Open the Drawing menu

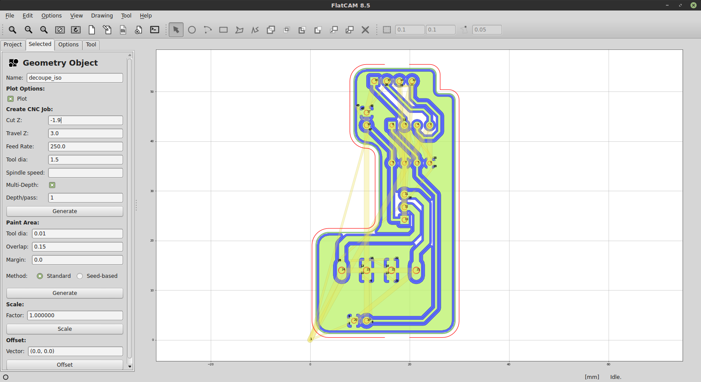[102, 16]
